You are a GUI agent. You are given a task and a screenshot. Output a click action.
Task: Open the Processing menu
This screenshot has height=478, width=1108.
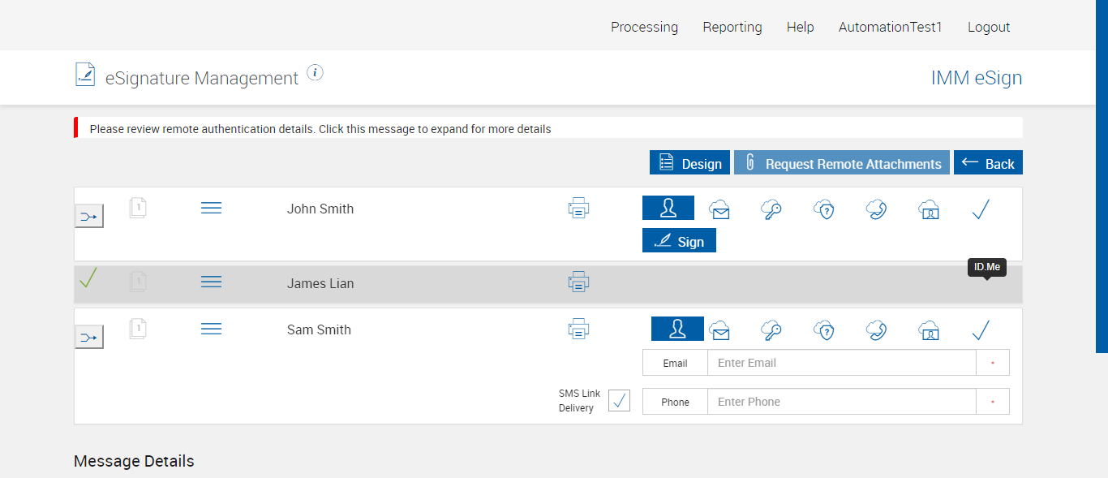click(644, 27)
